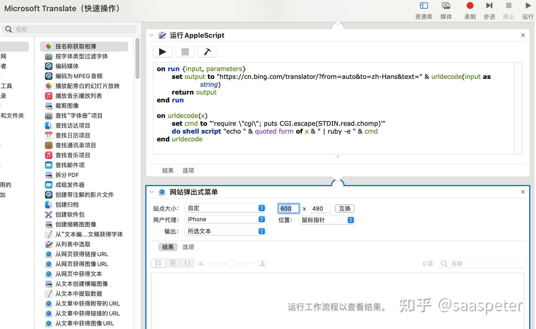Viewport: 536px width, 329px height.
Task: Click the results 名称 search field
Action: (481, 264)
